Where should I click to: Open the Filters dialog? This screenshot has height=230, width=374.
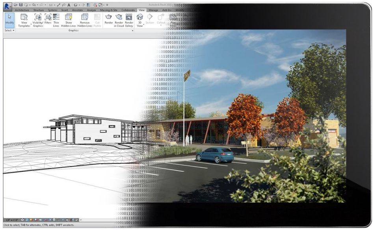[48, 19]
